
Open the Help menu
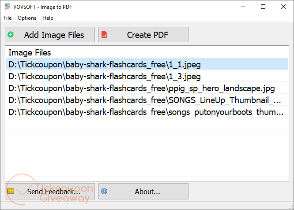(x=48, y=18)
